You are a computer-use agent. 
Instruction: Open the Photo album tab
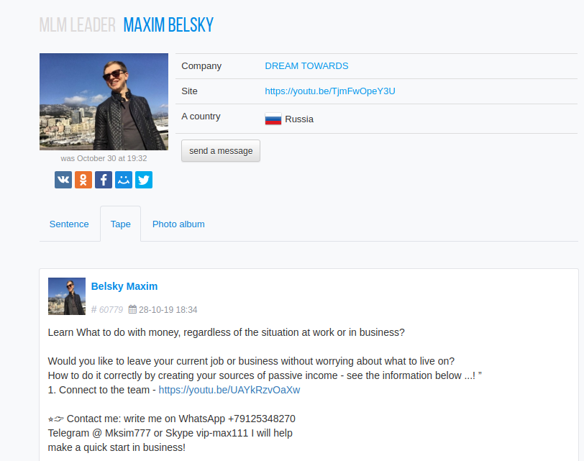tap(178, 224)
